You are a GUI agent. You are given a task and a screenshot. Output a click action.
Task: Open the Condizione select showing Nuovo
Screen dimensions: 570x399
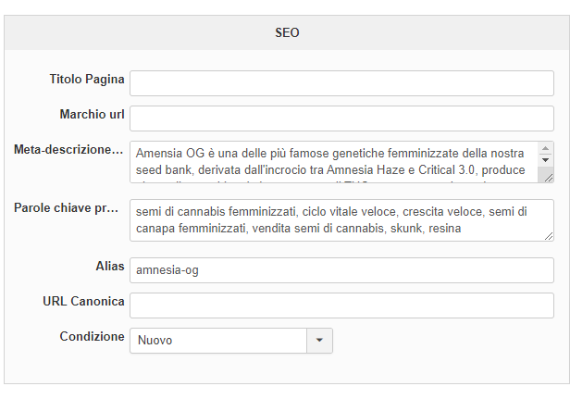tap(218, 340)
